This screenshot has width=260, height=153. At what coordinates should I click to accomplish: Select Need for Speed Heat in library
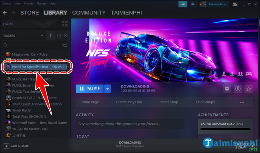[36, 67]
